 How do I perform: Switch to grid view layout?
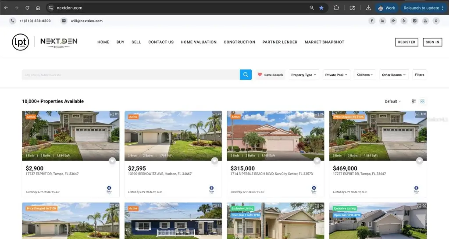(422, 101)
